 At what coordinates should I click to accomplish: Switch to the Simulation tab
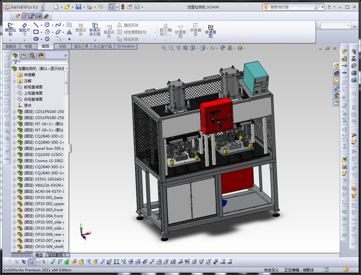click(126, 46)
